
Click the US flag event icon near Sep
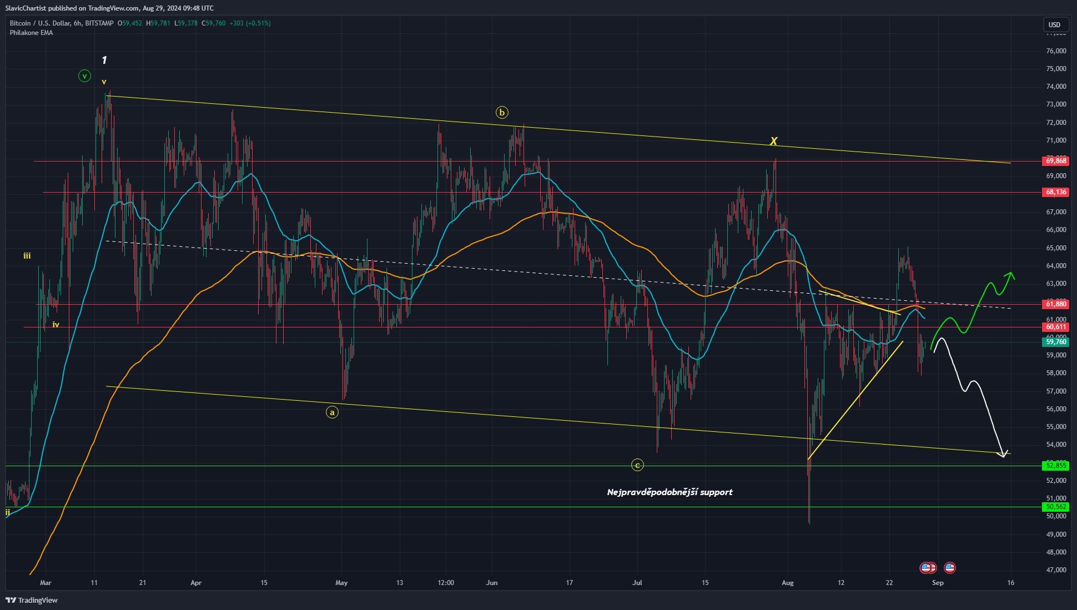pos(949,568)
